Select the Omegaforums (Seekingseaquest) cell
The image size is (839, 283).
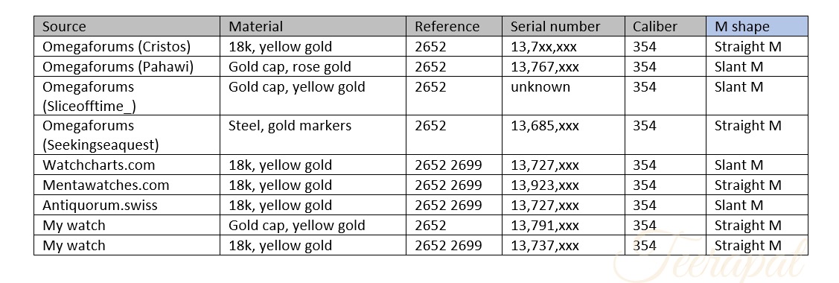(x=127, y=136)
